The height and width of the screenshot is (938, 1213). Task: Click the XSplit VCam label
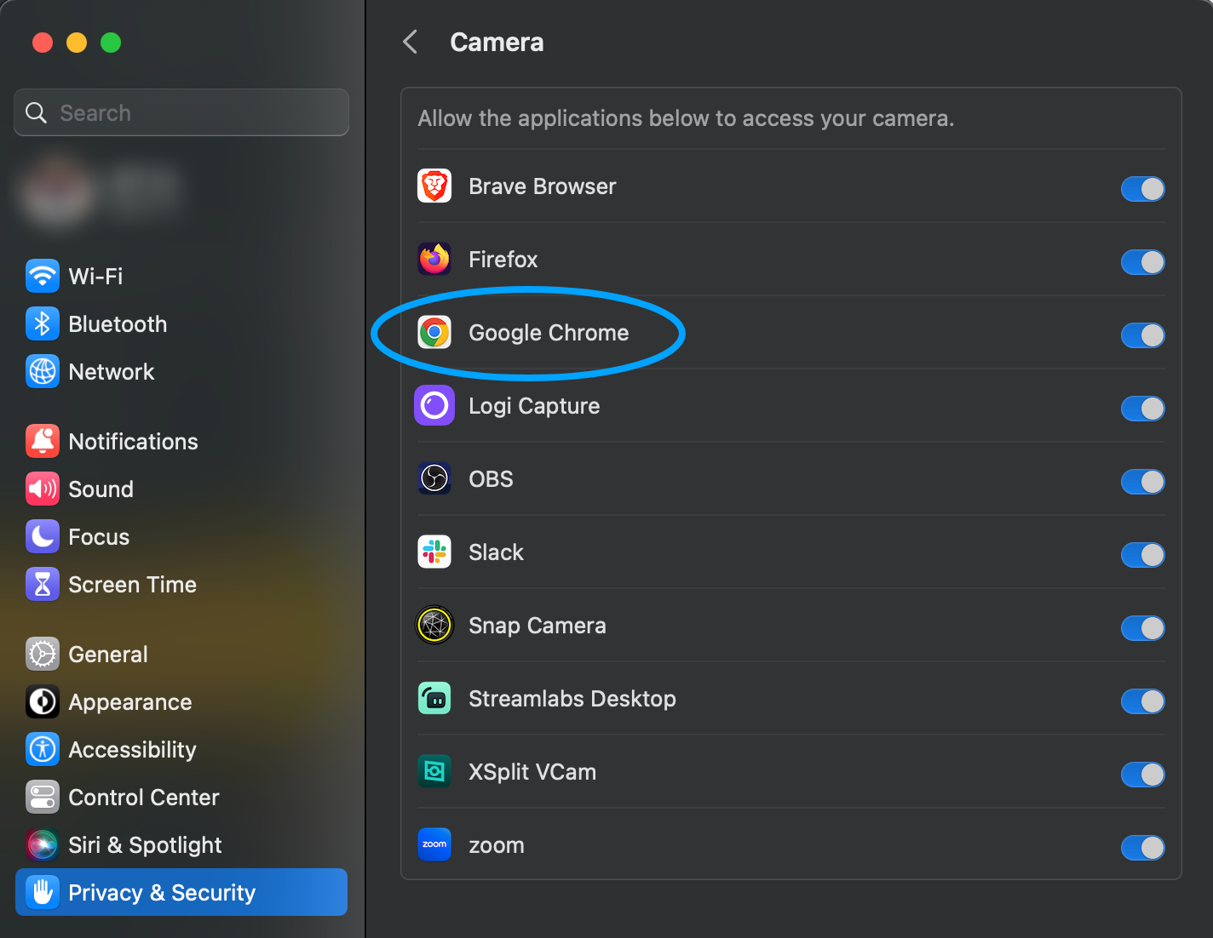pos(532,771)
